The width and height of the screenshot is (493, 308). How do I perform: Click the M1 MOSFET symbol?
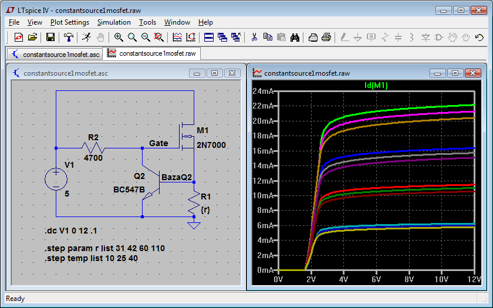[187, 136]
